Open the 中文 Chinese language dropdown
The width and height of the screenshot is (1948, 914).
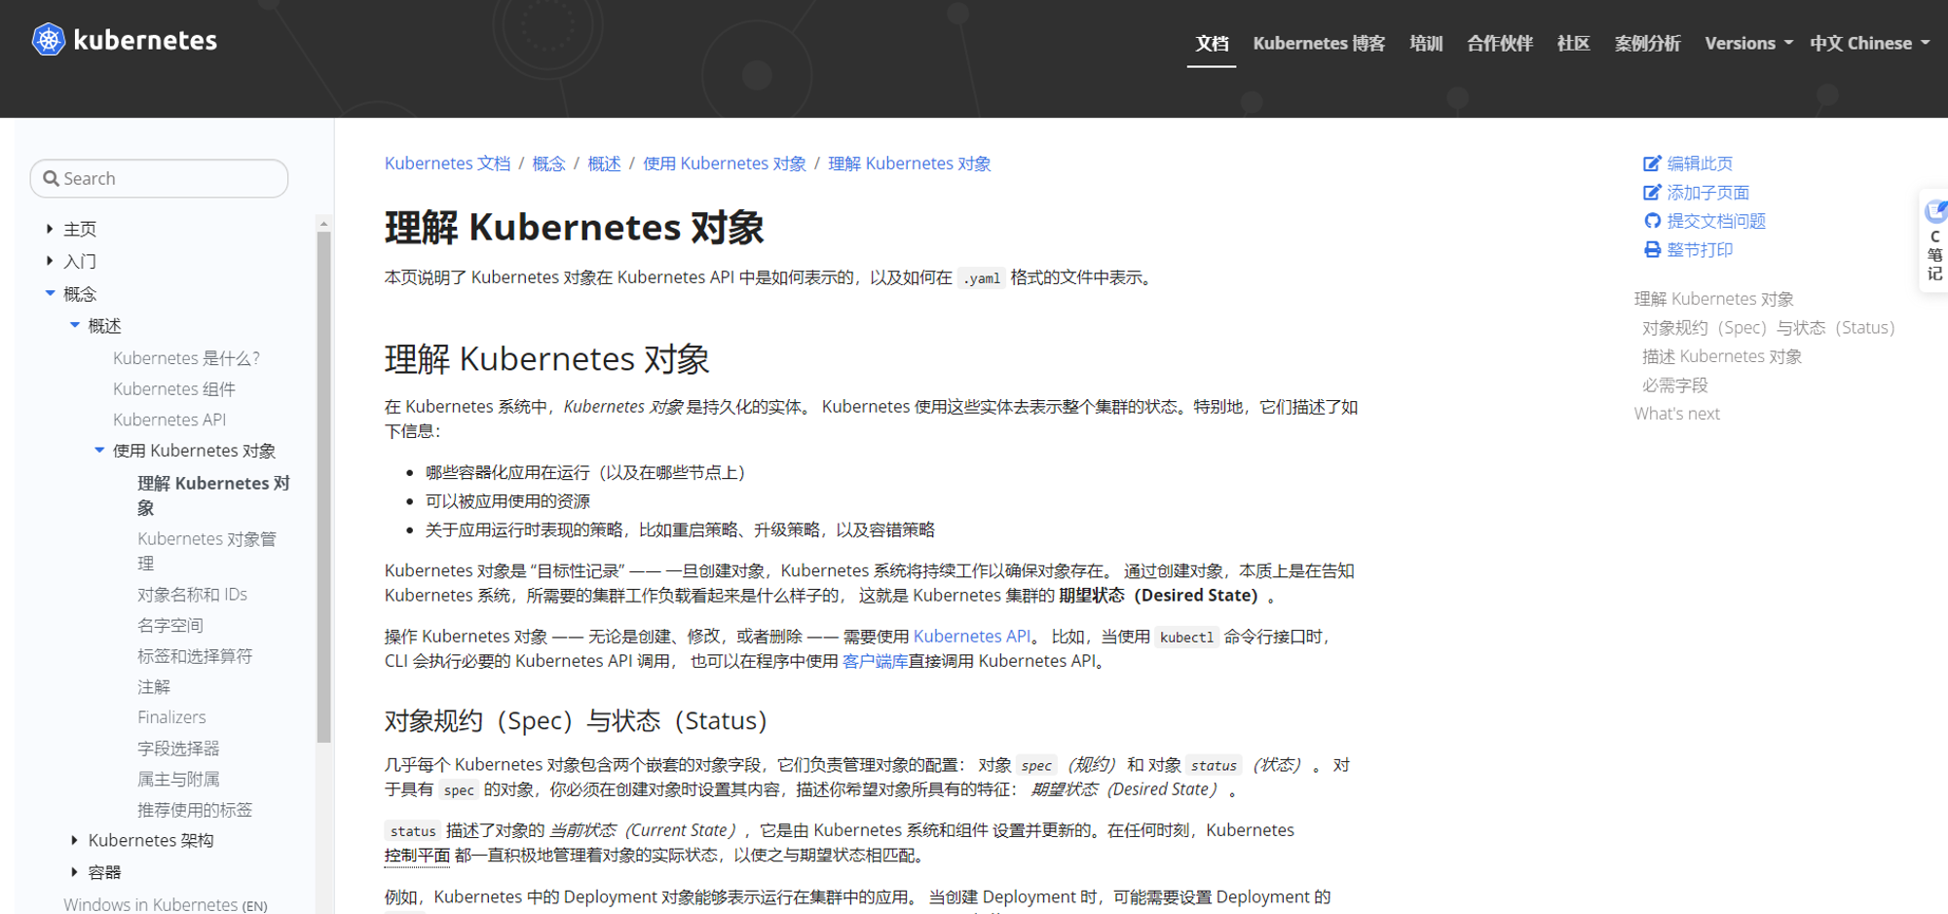[x=1870, y=43]
